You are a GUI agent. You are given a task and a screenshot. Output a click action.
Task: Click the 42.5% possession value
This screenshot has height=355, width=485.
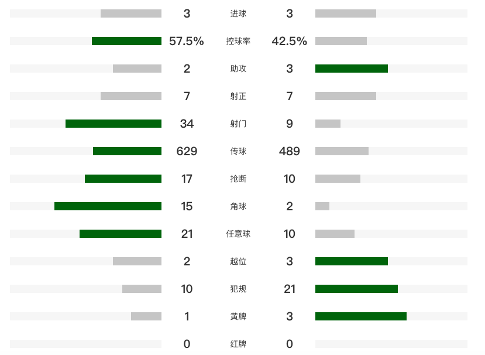click(289, 41)
